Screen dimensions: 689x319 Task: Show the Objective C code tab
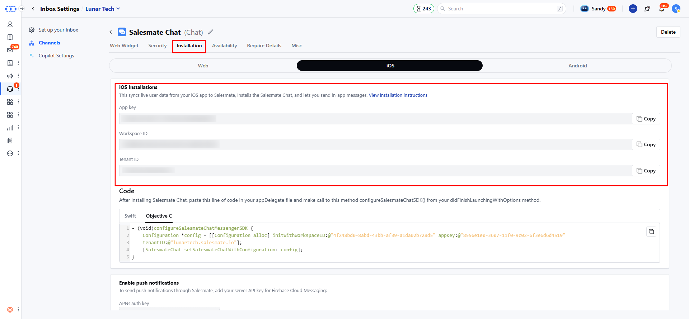[159, 216]
